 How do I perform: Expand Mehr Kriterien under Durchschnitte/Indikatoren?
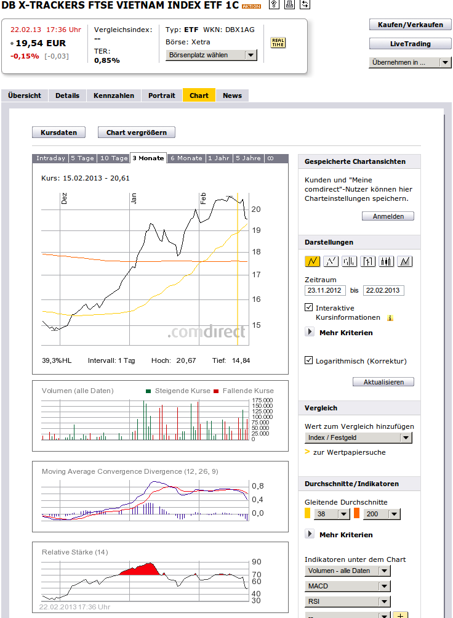point(310,534)
